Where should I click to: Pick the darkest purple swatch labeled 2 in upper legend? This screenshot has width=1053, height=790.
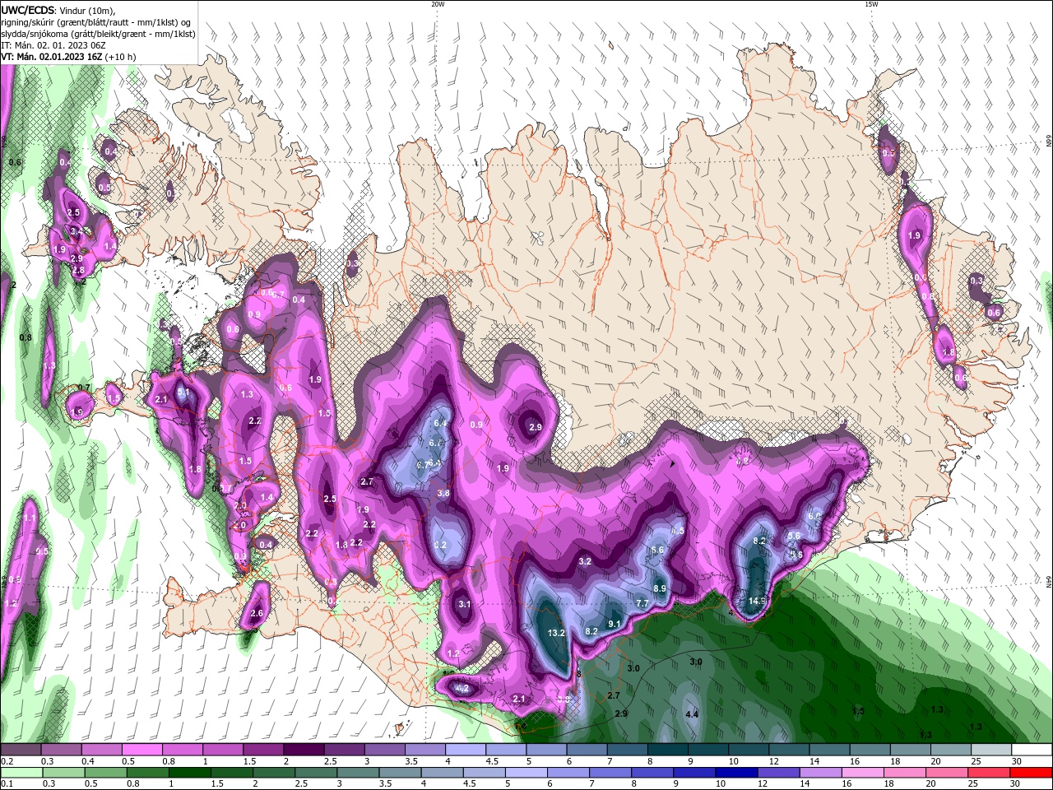303,750
